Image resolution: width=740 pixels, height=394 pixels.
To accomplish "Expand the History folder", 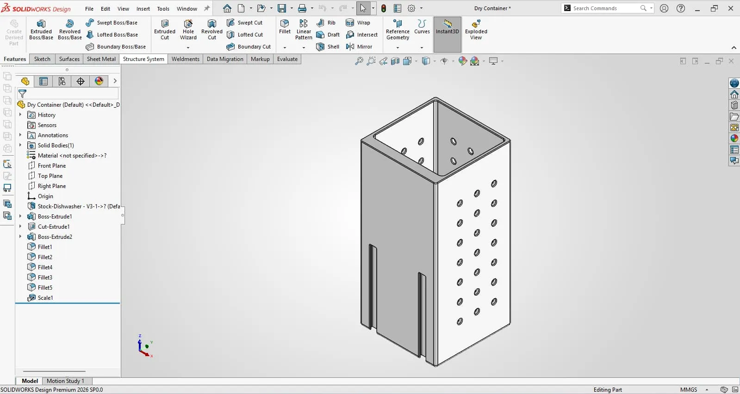I will point(20,115).
